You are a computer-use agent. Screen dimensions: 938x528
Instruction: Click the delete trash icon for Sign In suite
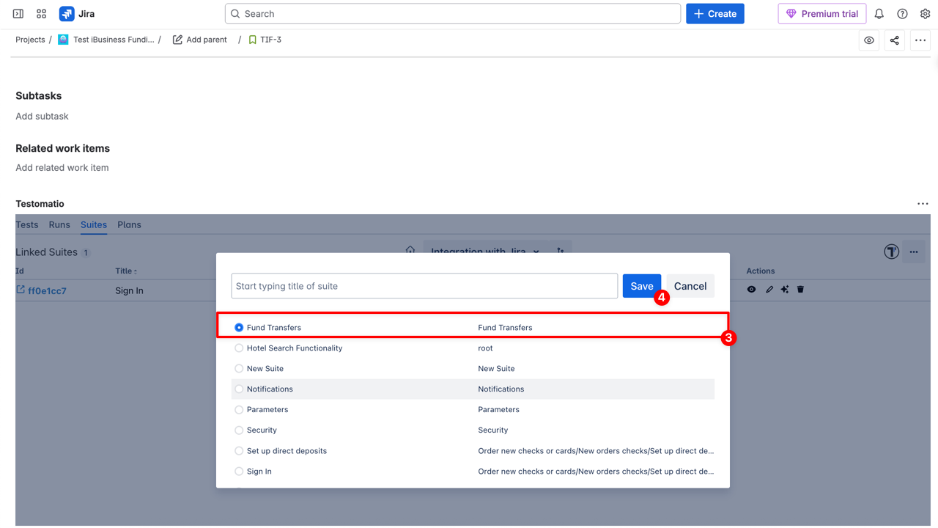(x=800, y=290)
